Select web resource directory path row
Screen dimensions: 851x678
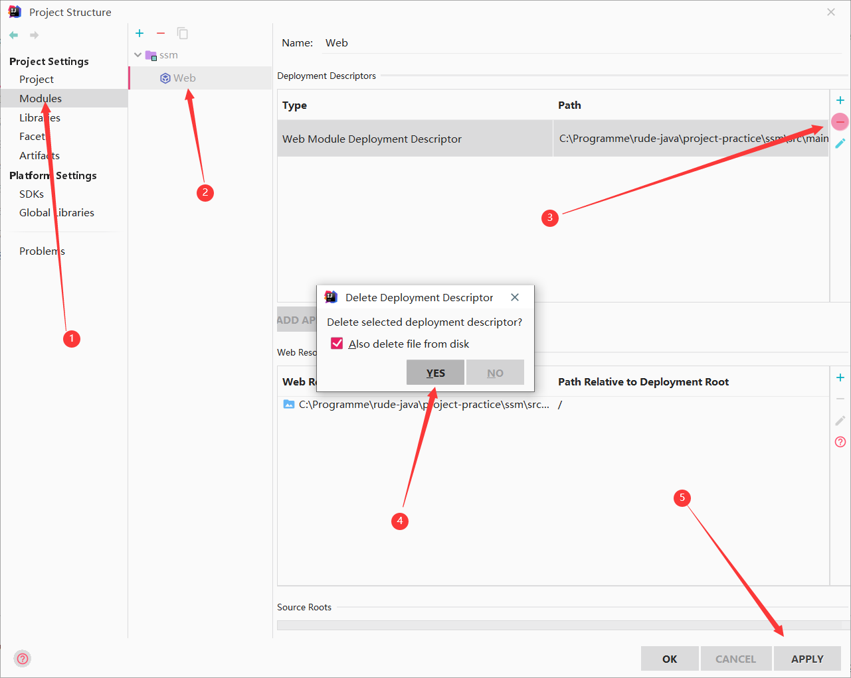point(416,405)
